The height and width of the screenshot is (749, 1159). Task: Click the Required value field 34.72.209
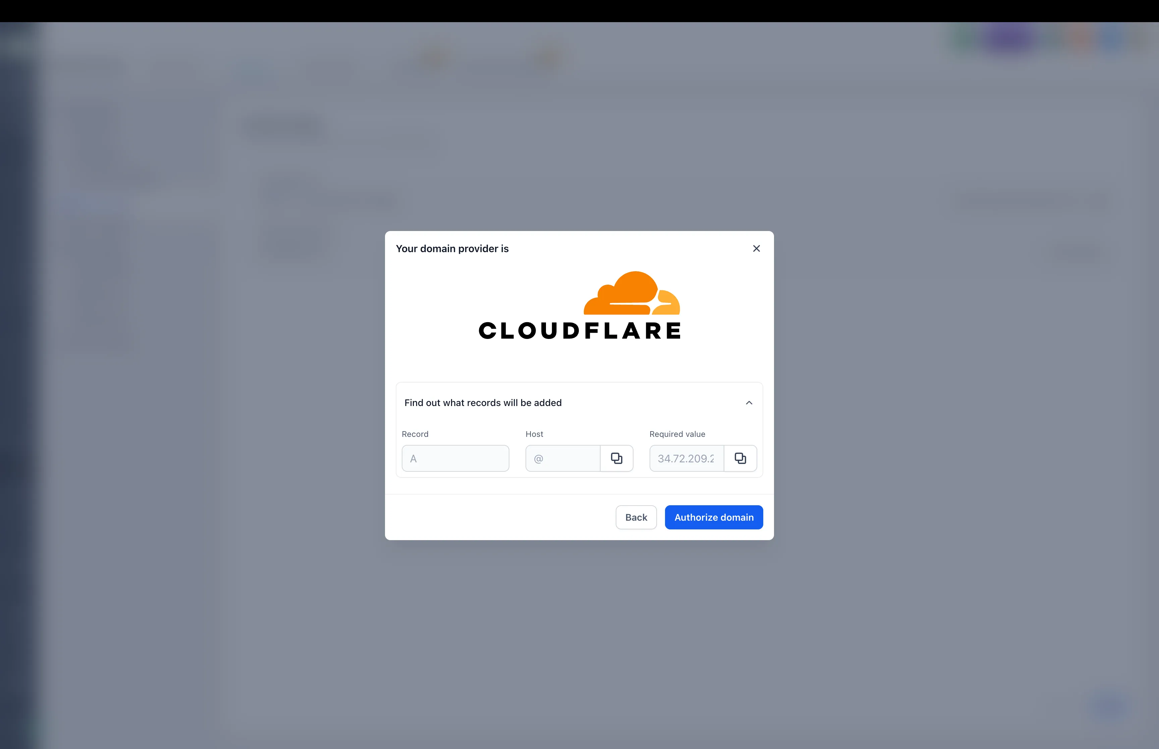pyautogui.click(x=686, y=458)
